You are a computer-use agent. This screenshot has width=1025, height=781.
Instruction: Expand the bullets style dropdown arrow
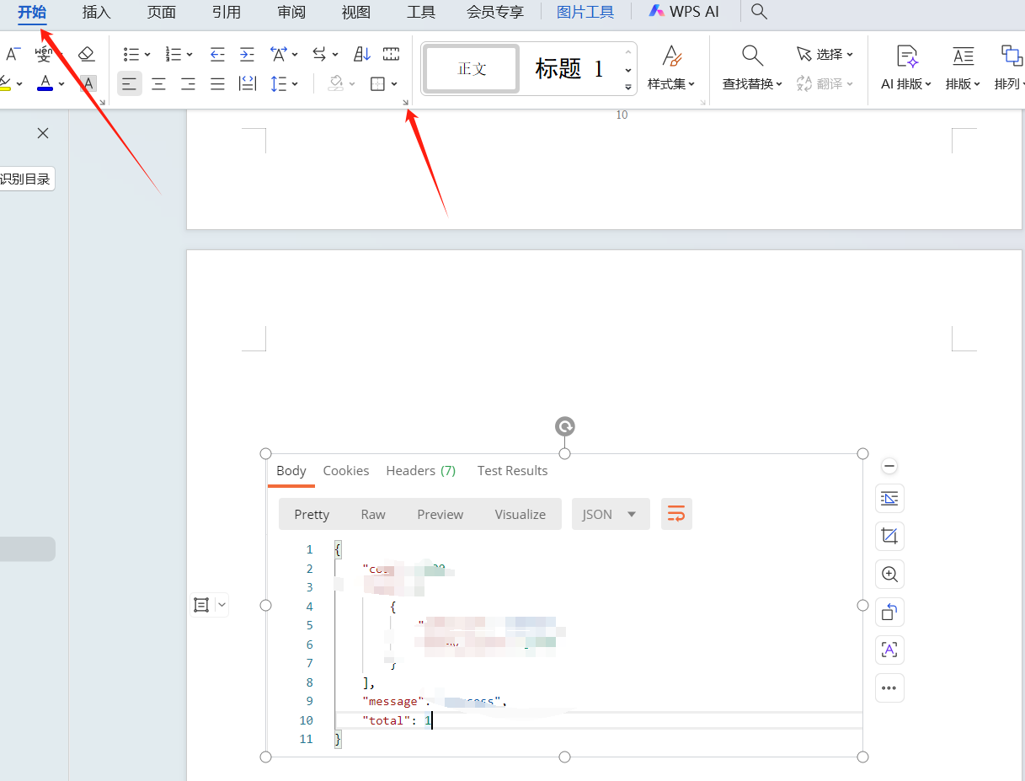click(147, 55)
